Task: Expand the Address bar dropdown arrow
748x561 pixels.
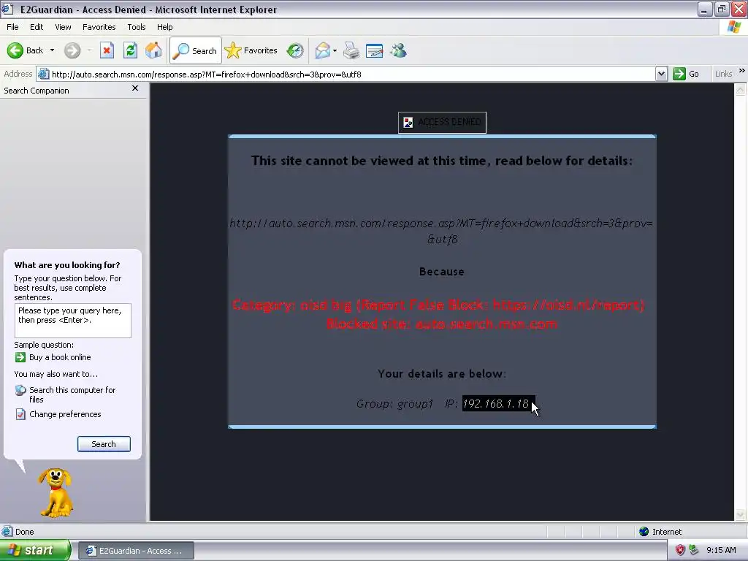Action: (661, 74)
